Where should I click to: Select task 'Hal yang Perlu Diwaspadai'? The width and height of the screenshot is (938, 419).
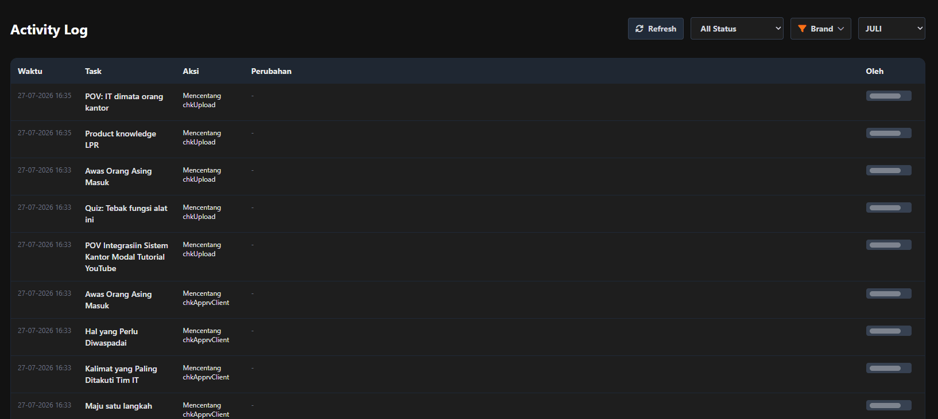tap(111, 337)
